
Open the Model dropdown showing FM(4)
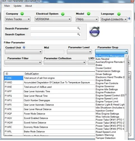click(87, 19)
